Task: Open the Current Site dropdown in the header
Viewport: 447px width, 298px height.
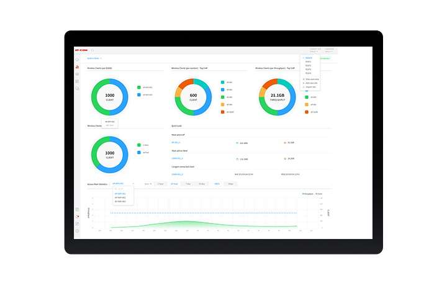Action: [315, 50]
